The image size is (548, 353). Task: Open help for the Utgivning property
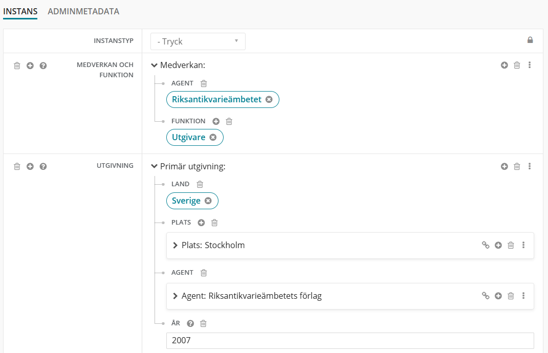coord(43,166)
